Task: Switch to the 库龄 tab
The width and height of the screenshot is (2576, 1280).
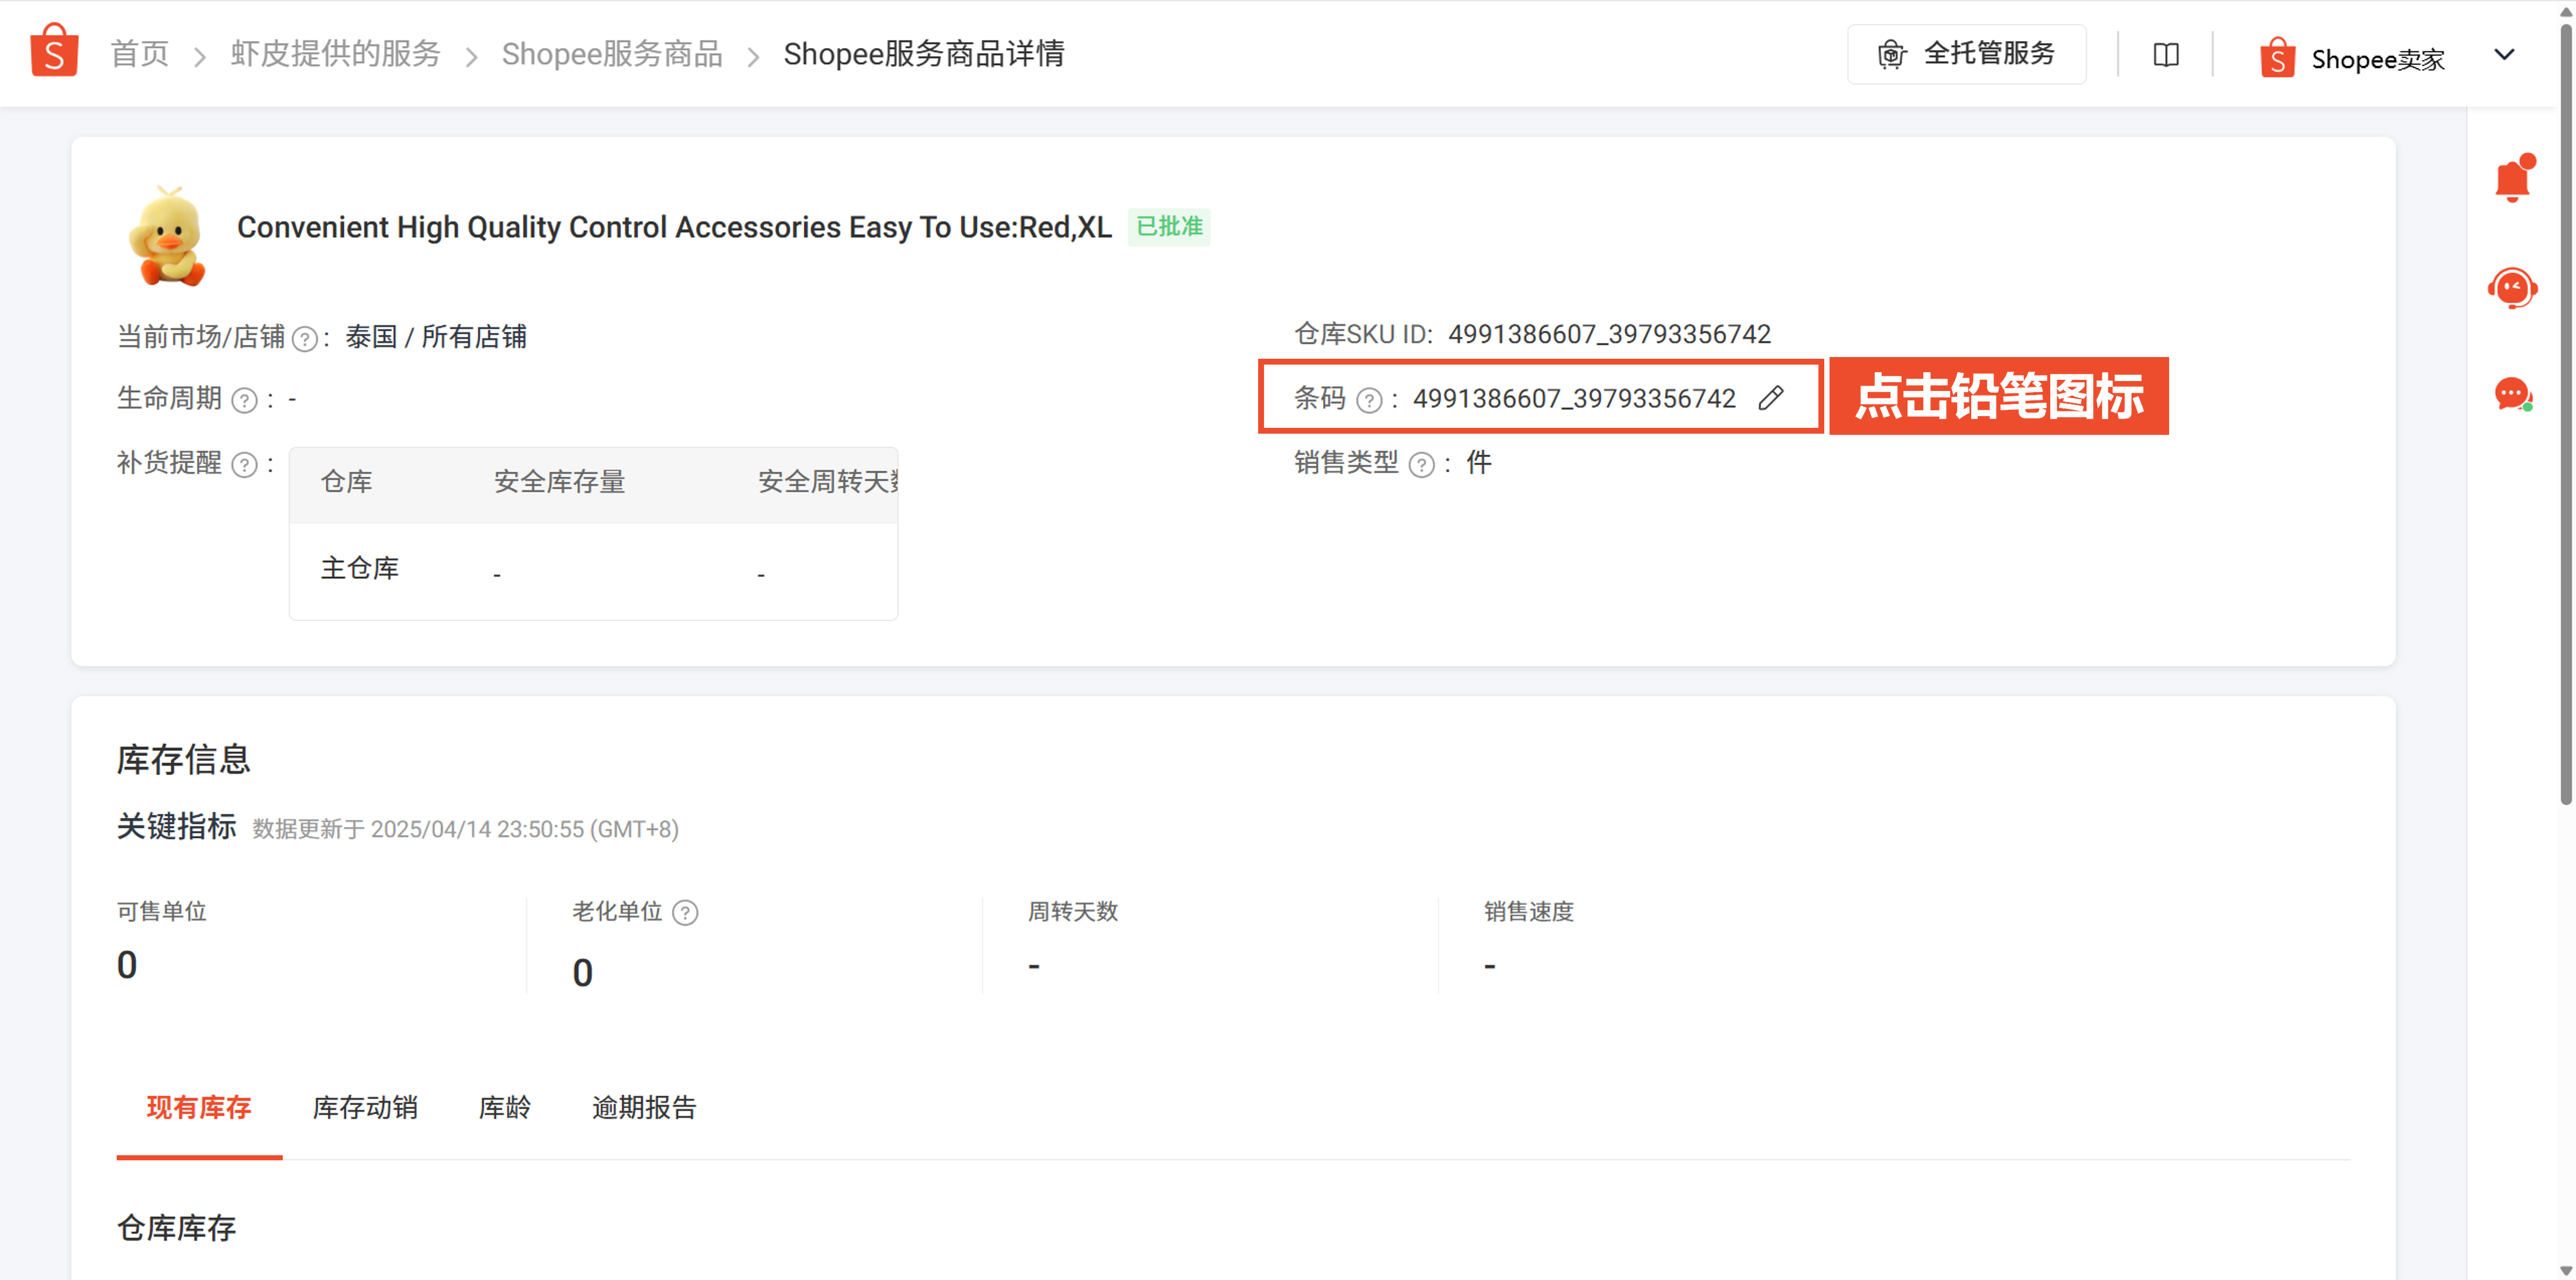Action: [x=505, y=1108]
